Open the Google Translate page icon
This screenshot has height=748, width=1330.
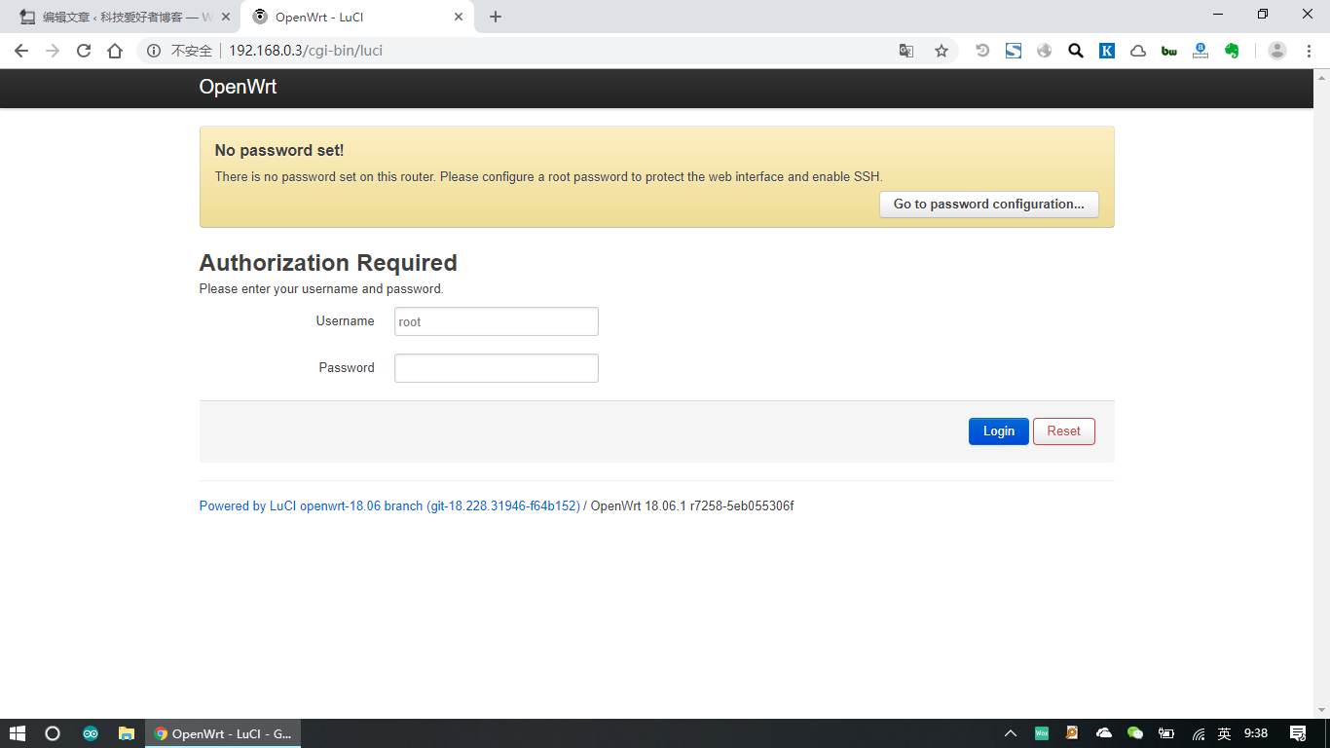click(x=906, y=51)
